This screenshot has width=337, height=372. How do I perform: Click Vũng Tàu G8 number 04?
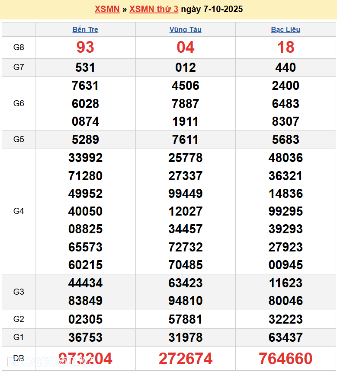(185, 48)
